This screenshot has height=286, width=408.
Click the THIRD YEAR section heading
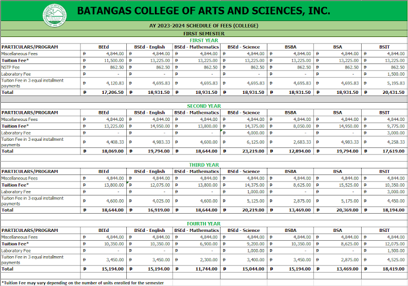coord(204,165)
